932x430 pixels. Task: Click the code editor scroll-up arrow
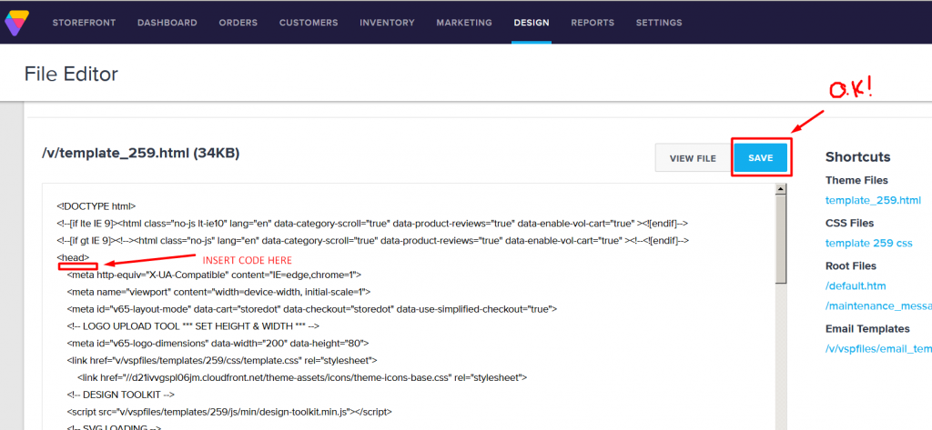pyautogui.click(x=781, y=189)
